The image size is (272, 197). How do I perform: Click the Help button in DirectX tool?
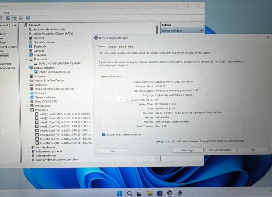(x=112, y=151)
